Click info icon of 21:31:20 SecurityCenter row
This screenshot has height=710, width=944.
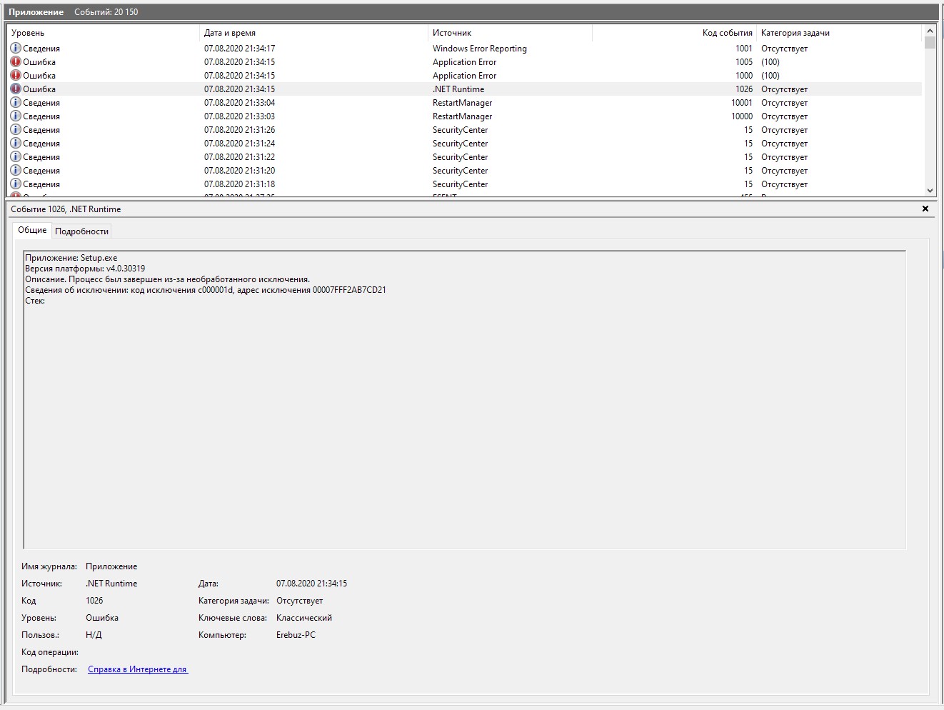tap(16, 170)
